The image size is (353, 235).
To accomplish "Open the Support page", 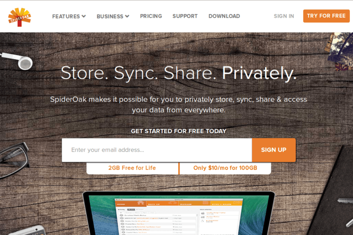I will (185, 16).
